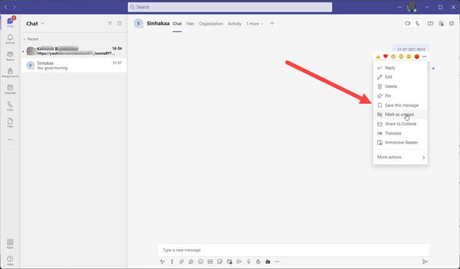Close message options via ellipsis button
This screenshot has width=460, height=269.
click(425, 56)
